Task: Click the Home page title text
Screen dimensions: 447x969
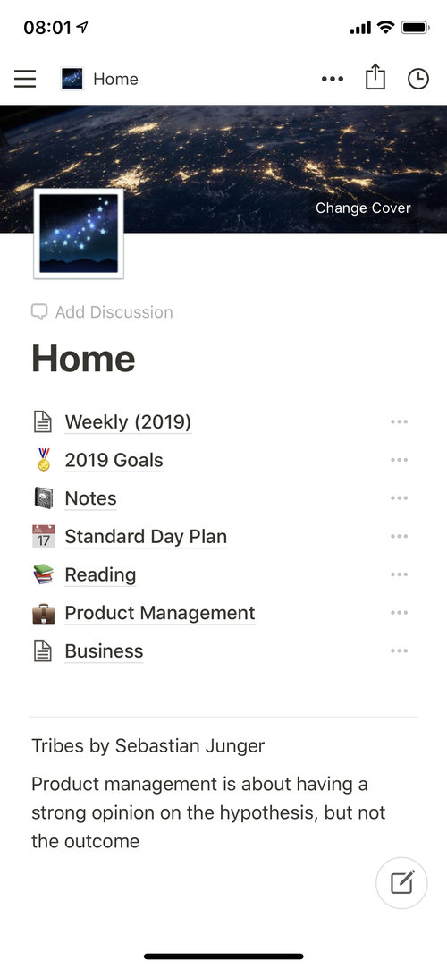Action: tap(83, 359)
